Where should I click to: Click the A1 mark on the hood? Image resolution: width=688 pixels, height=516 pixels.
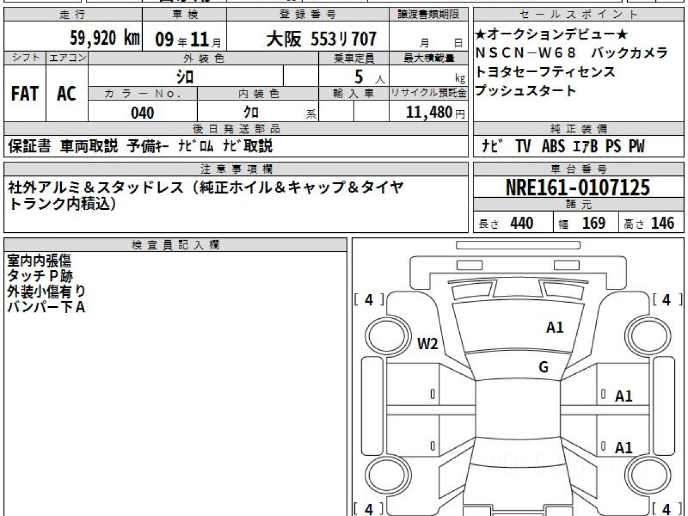point(554,327)
